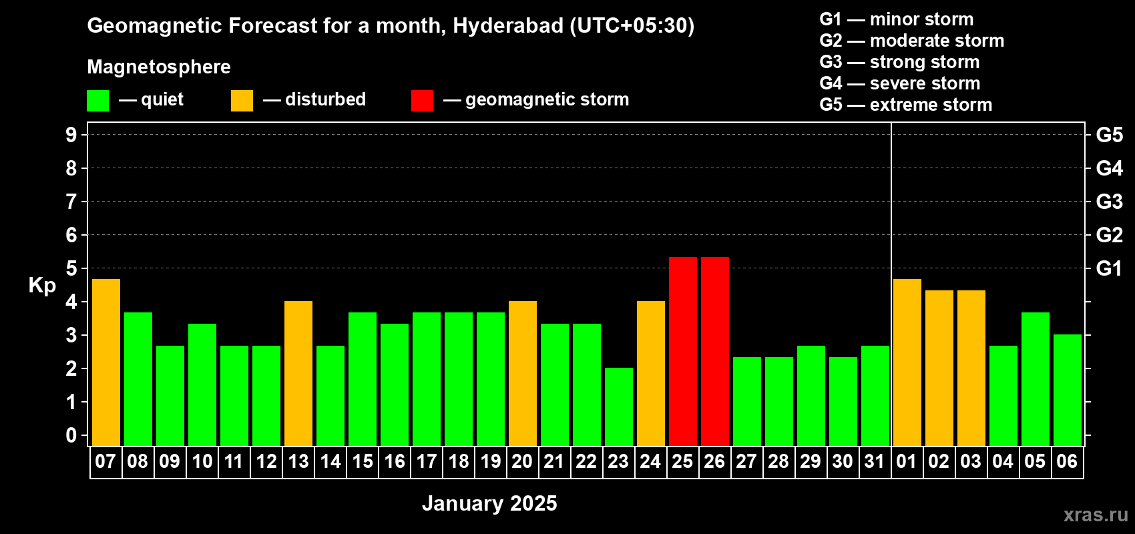Image resolution: width=1135 pixels, height=534 pixels.
Task: Select the orange bar for January 13
Action: [x=298, y=374]
